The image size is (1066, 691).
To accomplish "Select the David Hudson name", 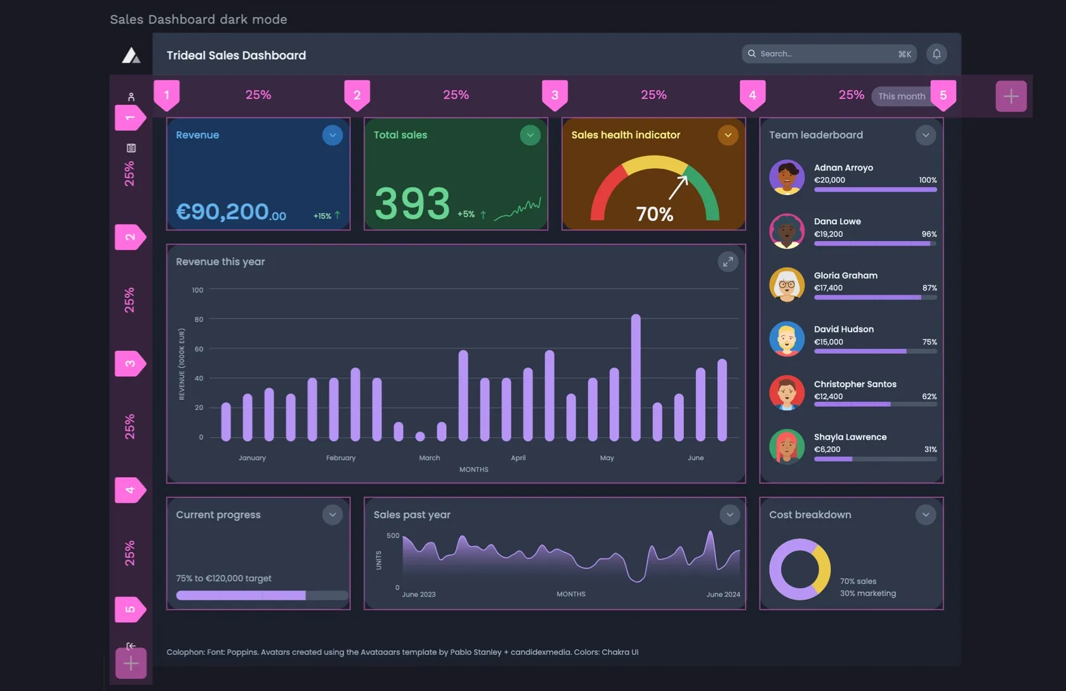I will pos(844,329).
